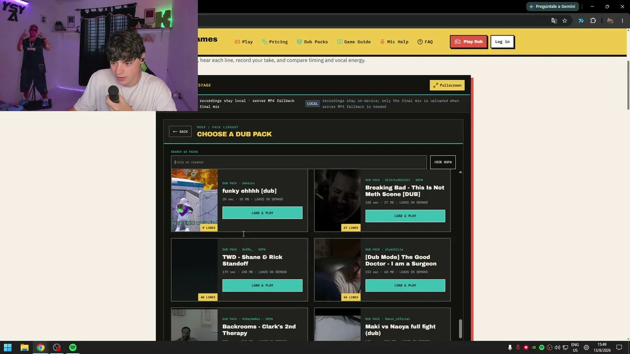Image resolution: width=630 pixels, height=354 pixels.
Task: Open the Chrome three-dot menu
Action: [x=623, y=21]
